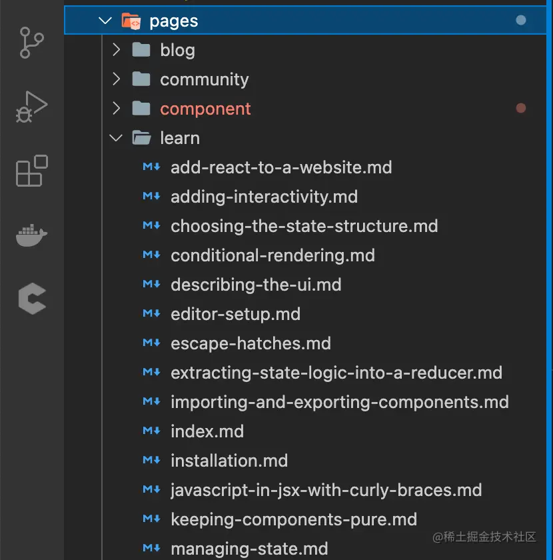Collapse the pages folder chevron
This screenshot has width=553, height=560.
[105, 21]
